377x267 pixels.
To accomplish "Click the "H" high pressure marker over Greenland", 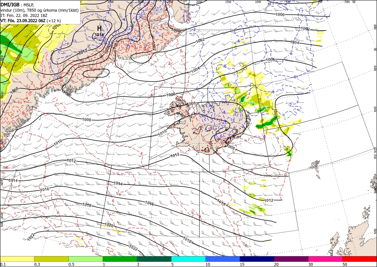I will pos(99,28).
